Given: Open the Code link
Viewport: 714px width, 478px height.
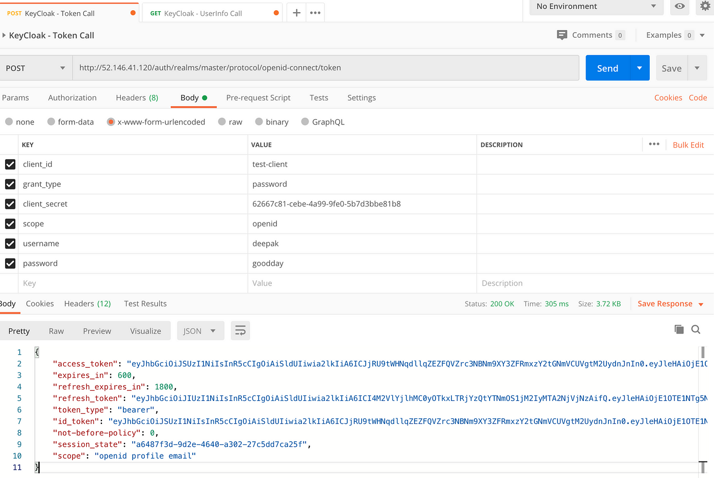Looking at the screenshot, I should point(698,97).
